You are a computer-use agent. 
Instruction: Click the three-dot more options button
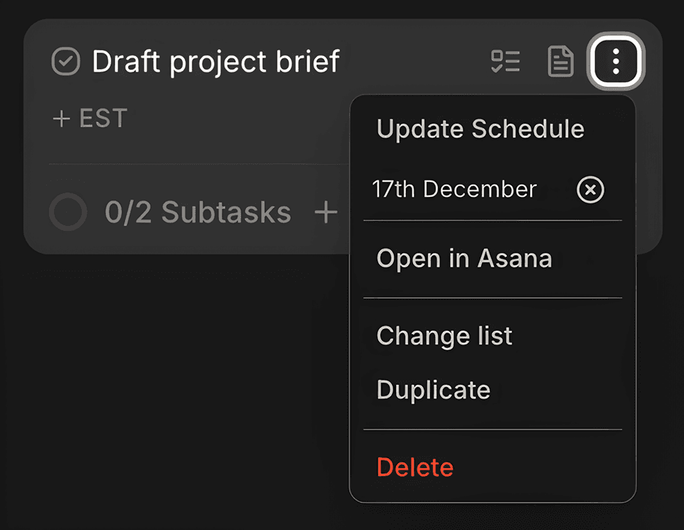pyautogui.click(x=616, y=62)
